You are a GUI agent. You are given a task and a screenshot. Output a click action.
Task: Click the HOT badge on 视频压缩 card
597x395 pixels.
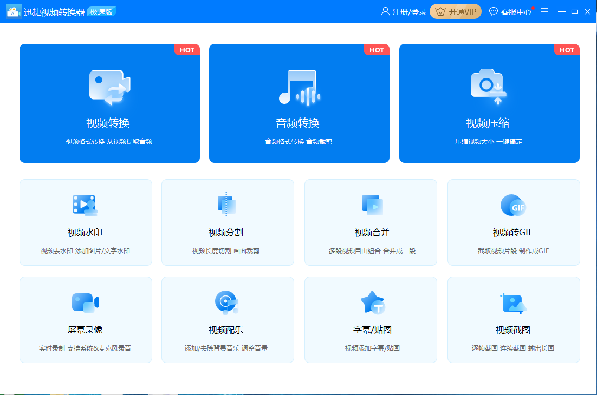pyautogui.click(x=567, y=50)
